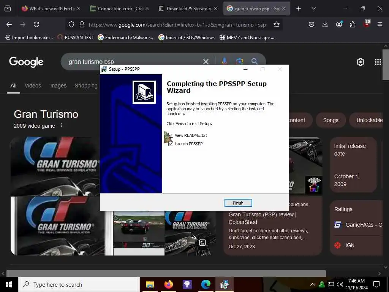Click Finish in PPSSPP Setup wizard

click(x=238, y=203)
